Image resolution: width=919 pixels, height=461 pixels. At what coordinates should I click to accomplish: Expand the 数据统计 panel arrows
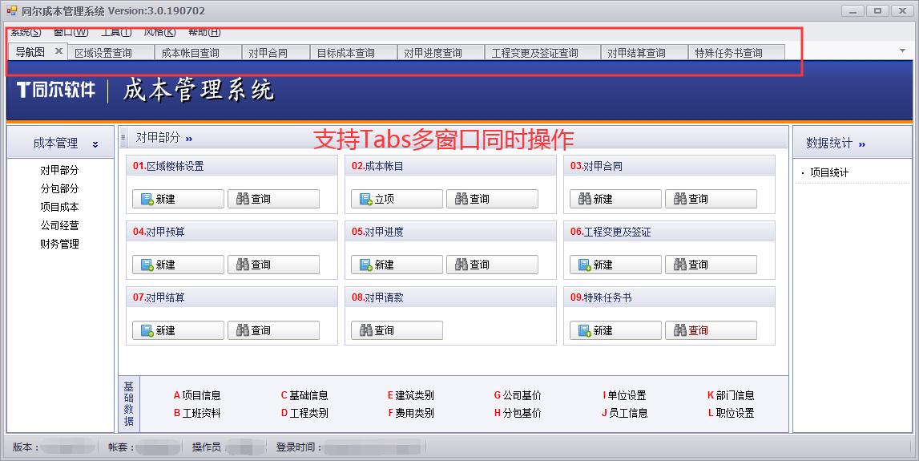click(862, 144)
